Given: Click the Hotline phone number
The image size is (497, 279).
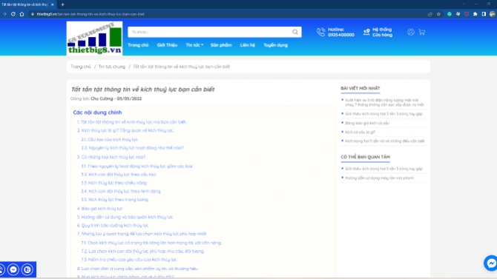Looking at the screenshot, I should click(x=341, y=35).
